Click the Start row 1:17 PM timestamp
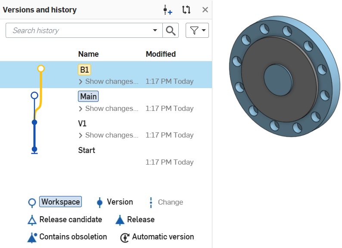Screen dimensions: 342x248 pos(169,162)
